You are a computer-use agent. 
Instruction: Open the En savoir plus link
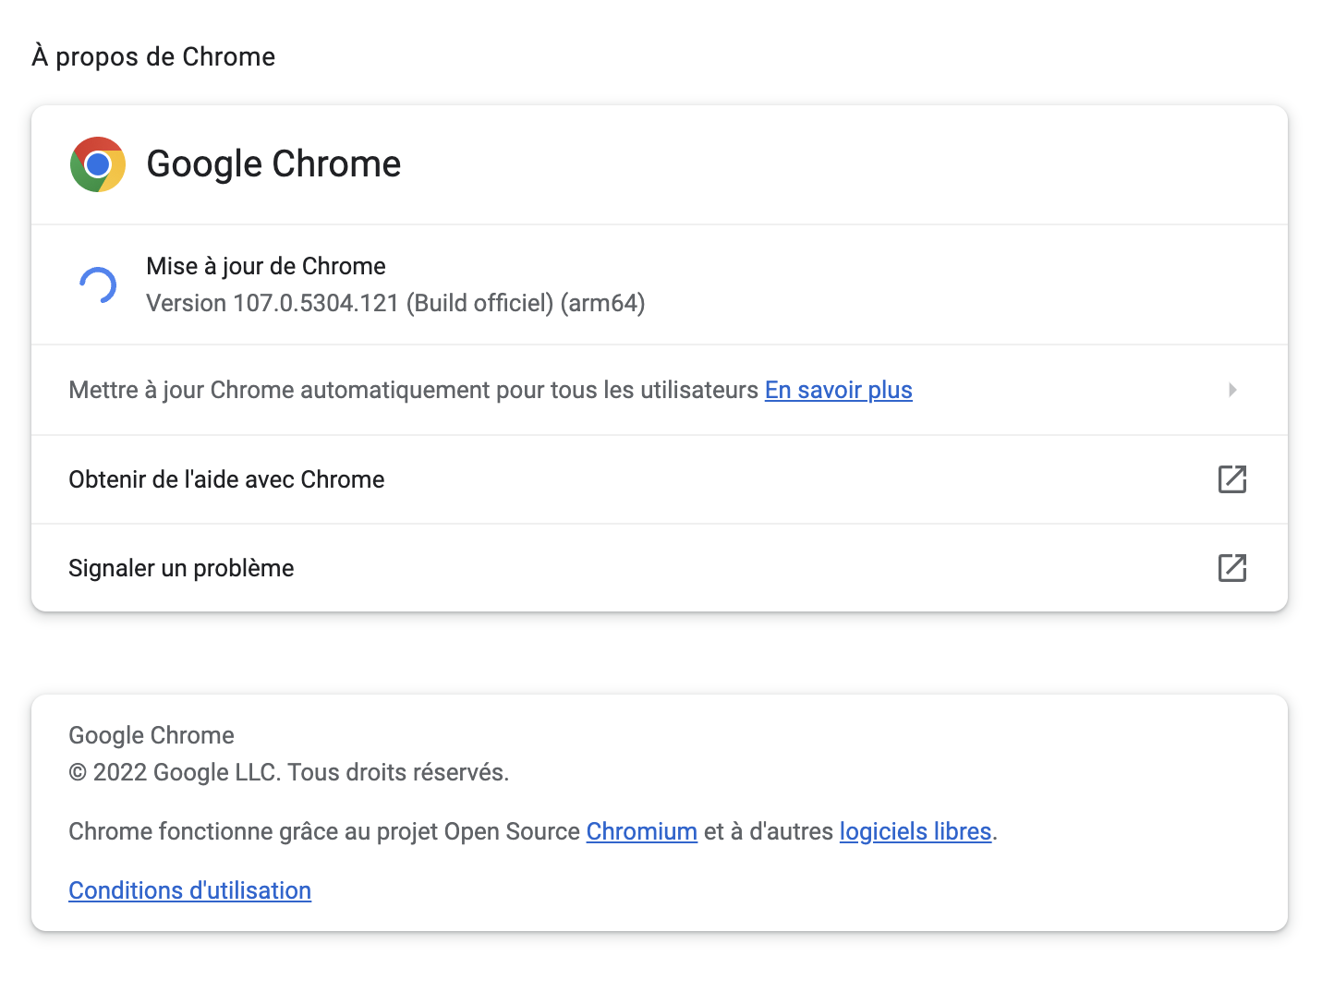838,390
